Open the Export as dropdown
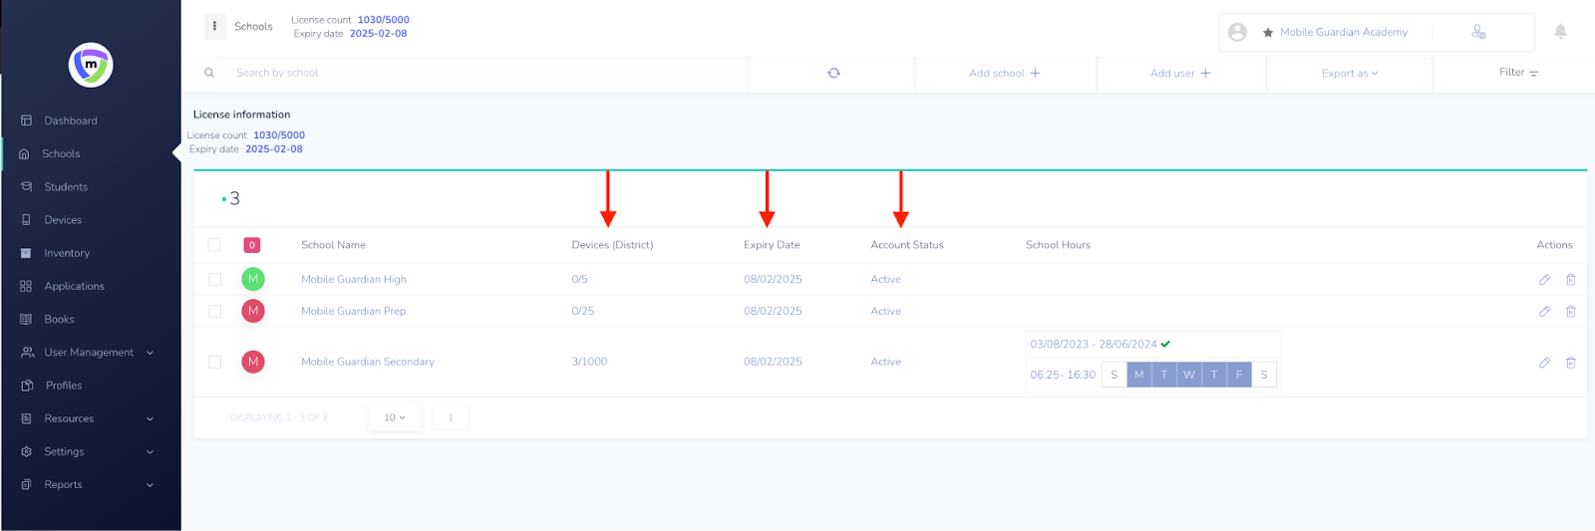Screen dimensions: 1595x531 pos(1350,74)
